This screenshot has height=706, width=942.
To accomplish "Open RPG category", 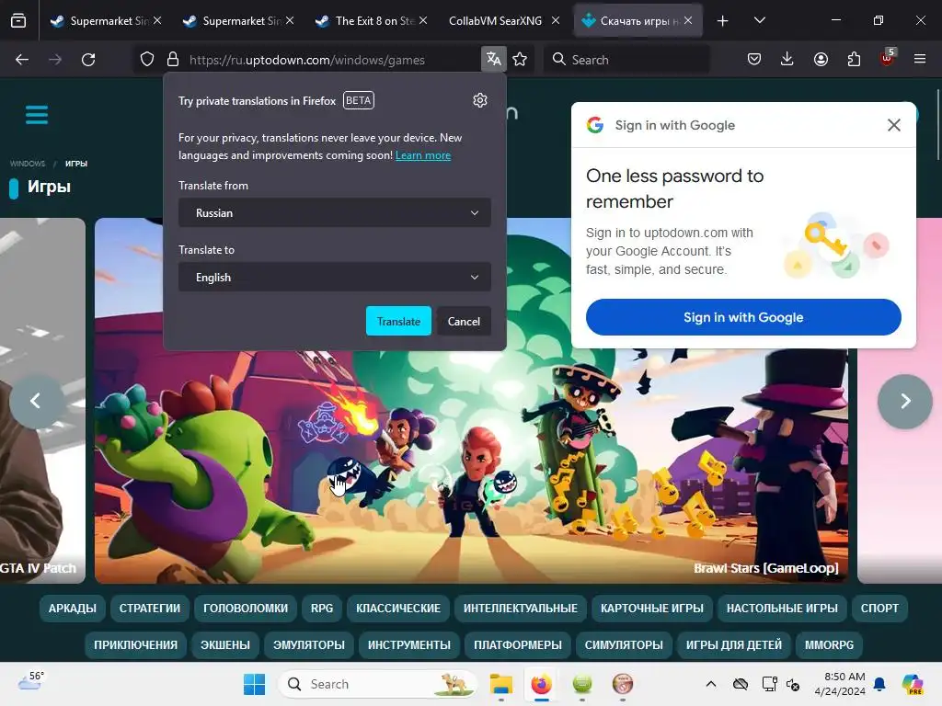I will pos(322,609).
